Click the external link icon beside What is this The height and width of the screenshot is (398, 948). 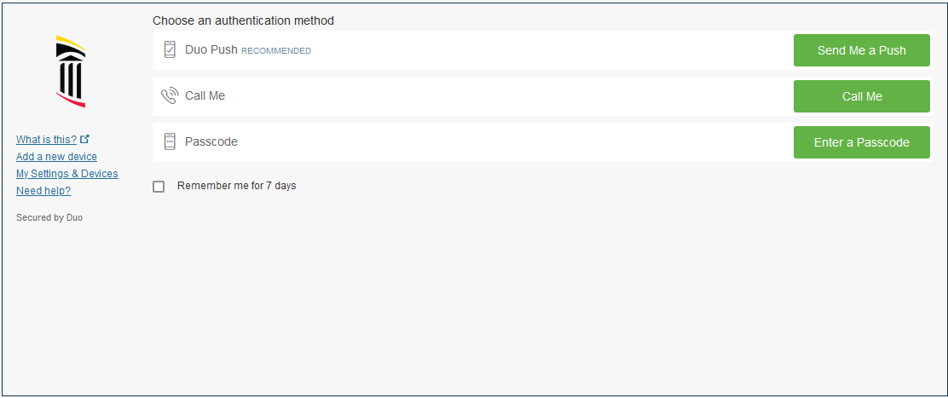click(84, 139)
